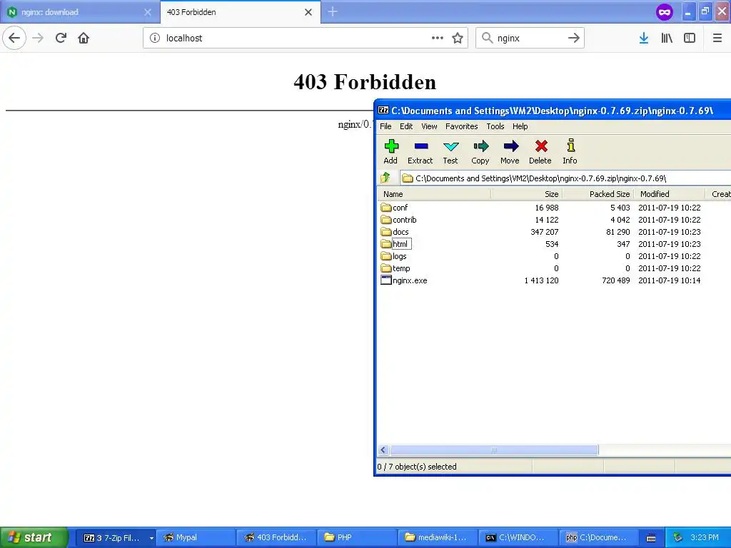Click the nginx search box

(x=529, y=39)
